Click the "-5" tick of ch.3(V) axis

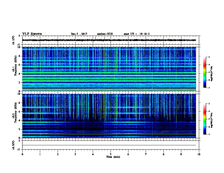[x=19, y=150]
